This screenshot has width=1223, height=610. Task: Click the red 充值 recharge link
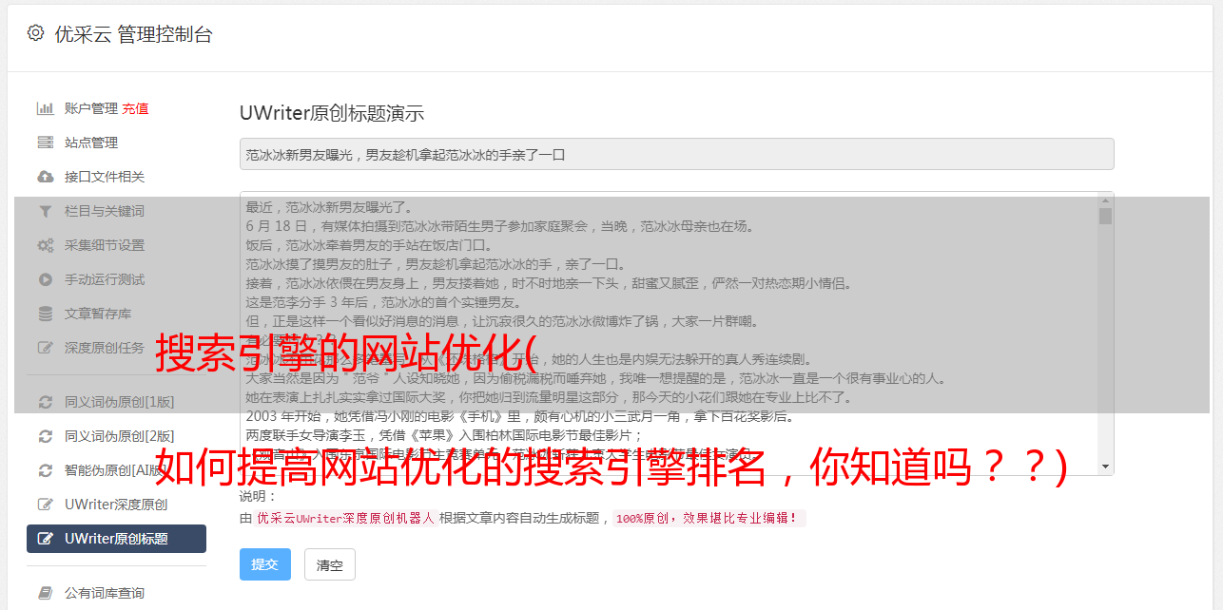(135, 108)
